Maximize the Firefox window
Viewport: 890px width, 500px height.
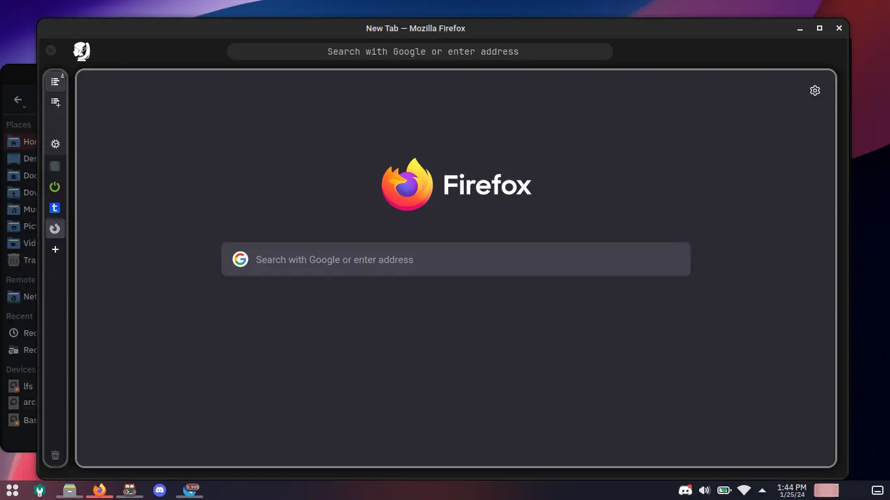pos(820,29)
